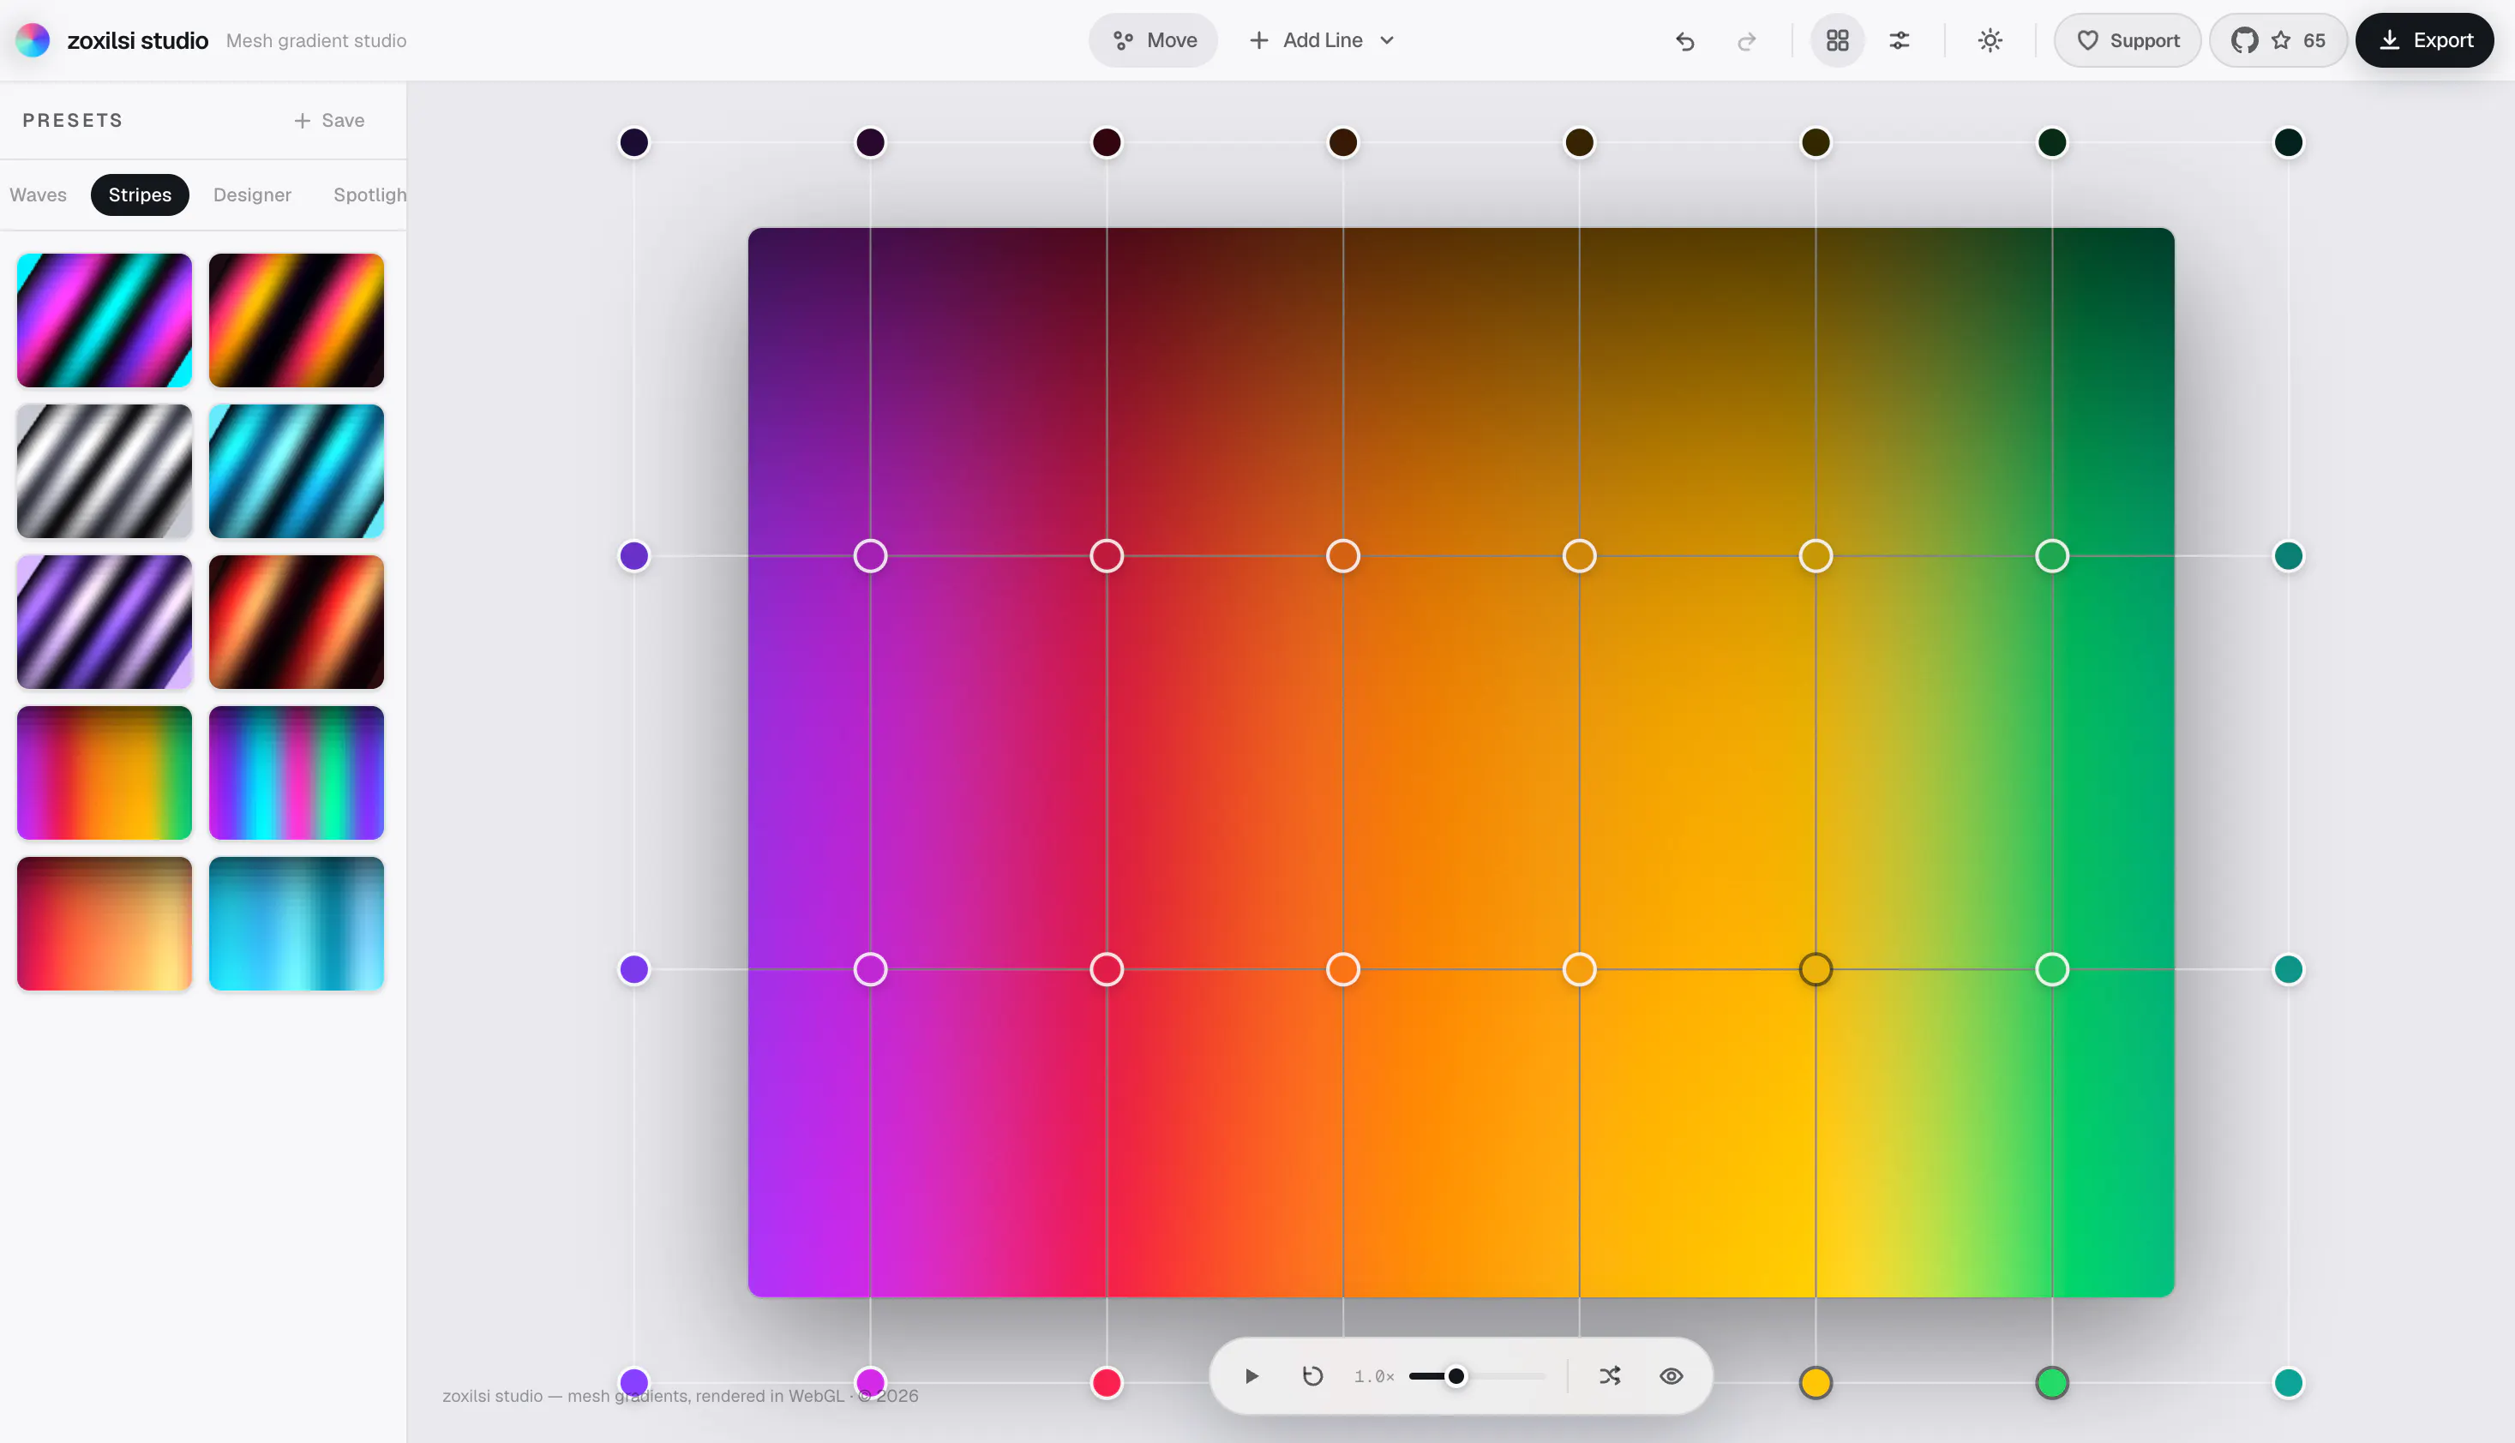Select the teal right-edge lower control point
This screenshot has height=1443, width=2515.
click(x=2288, y=969)
